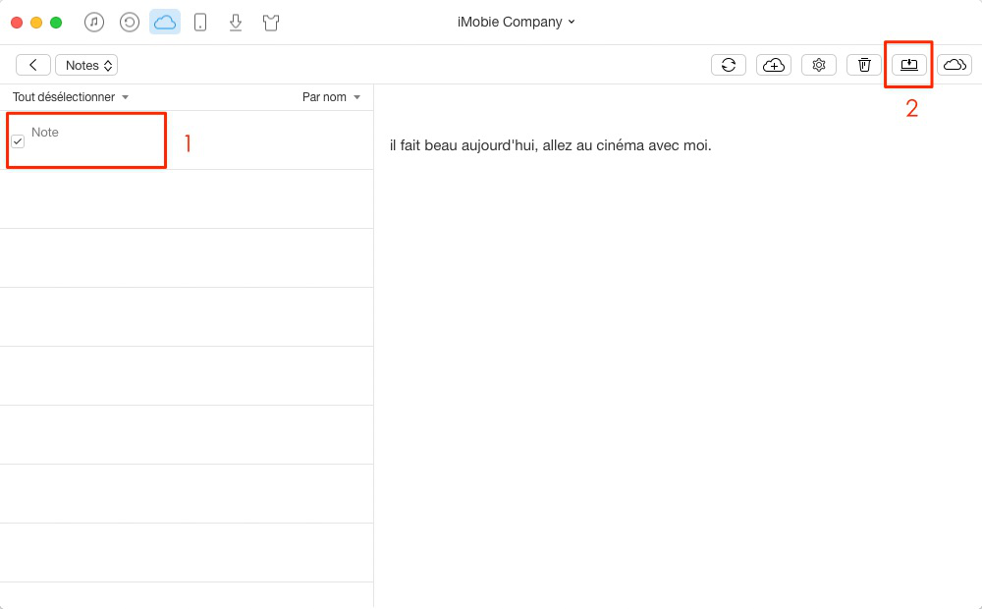This screenshot has width=982, height=609.
Task: Minimize the window with yellow button
Action: (x=36, y=23)
